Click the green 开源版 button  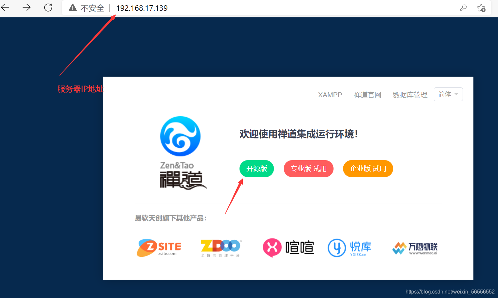[257, 169]
